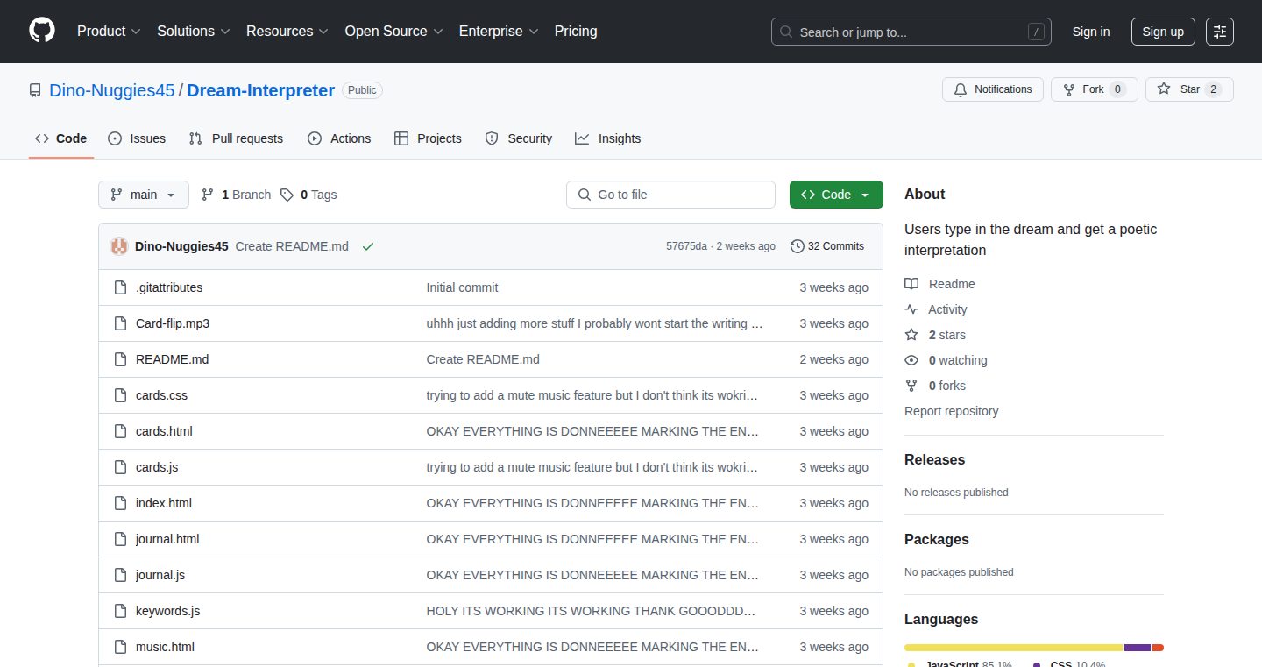Switch to the Insights tab
The image size is (1262, 667).
pos(608,138)
